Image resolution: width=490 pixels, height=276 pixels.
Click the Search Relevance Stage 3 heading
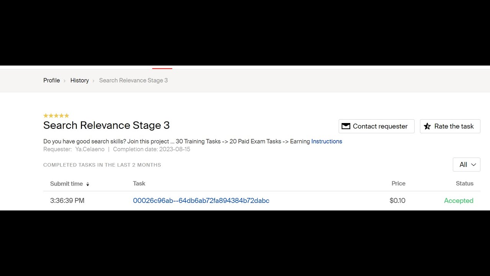(106, 125)
